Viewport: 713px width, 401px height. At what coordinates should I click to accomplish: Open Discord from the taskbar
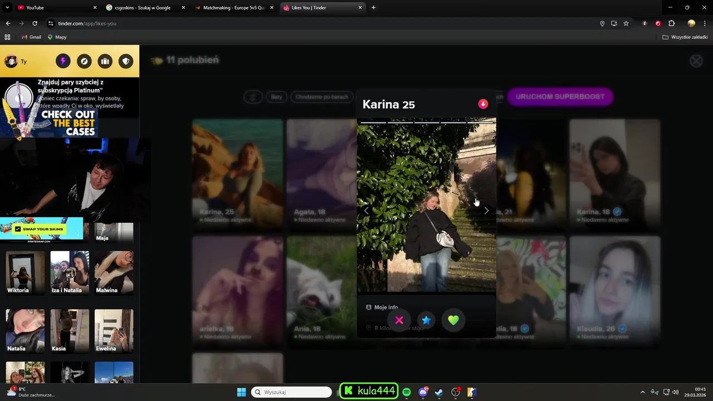(423, 392)
